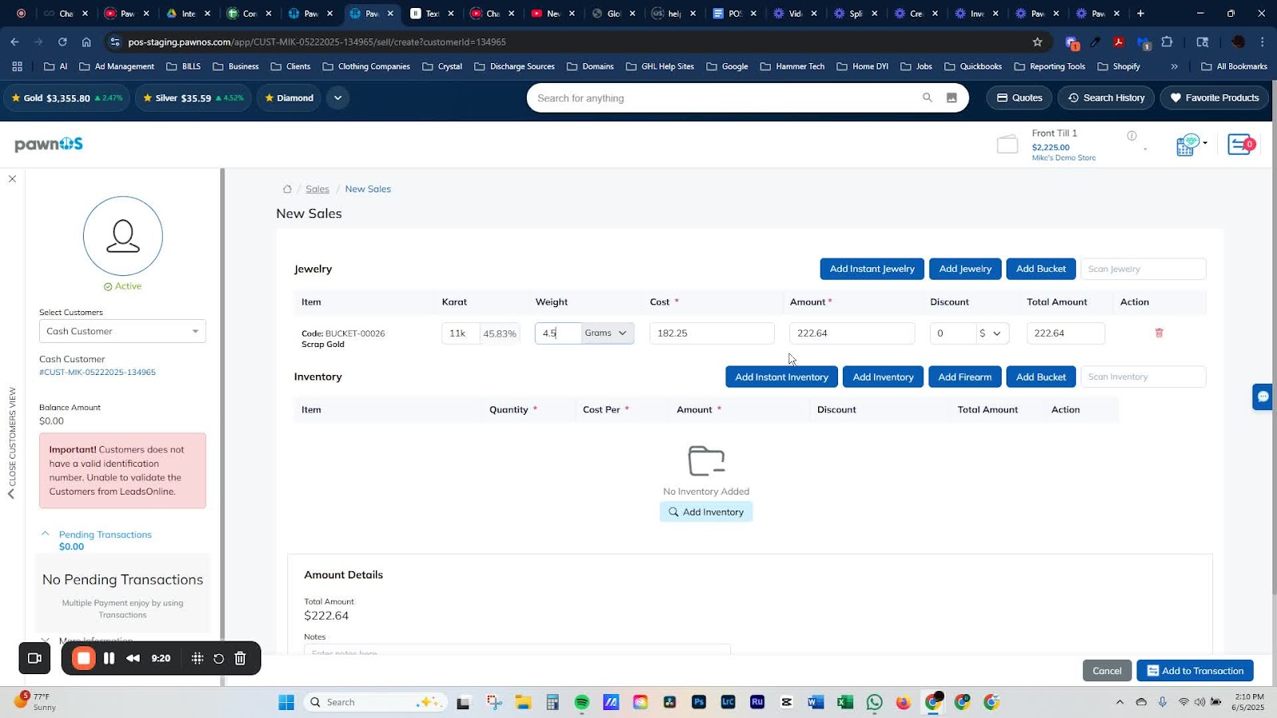Open the calculator dropdown caret
The width and height of the screenshot is (1277, 718).
click(1205, 144)
